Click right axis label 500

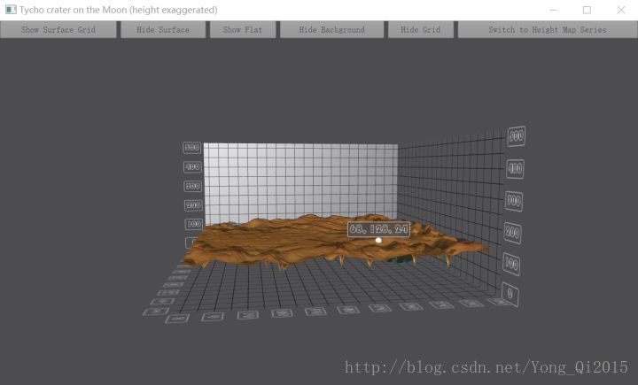coord(517,136)
